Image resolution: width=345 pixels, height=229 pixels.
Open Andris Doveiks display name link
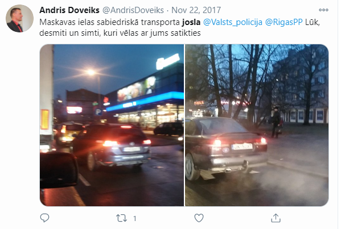[x=69, y=10]
